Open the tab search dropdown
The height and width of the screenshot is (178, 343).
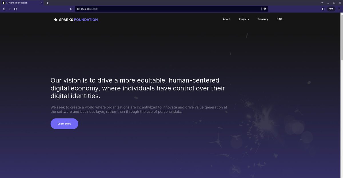coord(322,3)
